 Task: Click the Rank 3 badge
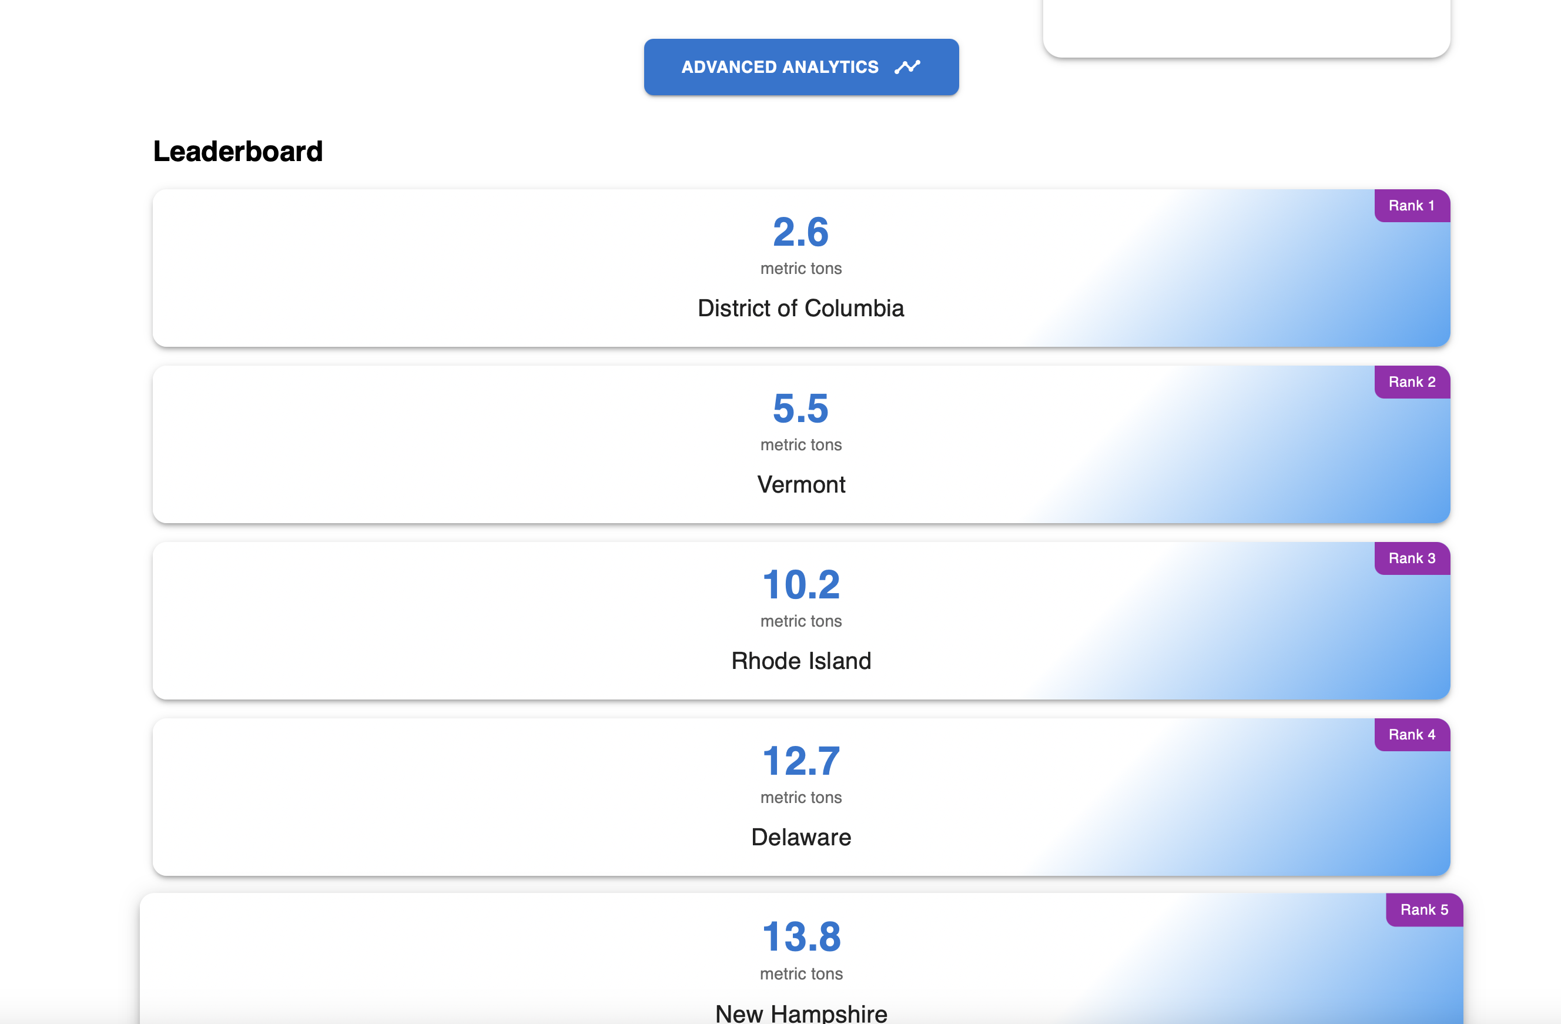(x=1412, y=558)
